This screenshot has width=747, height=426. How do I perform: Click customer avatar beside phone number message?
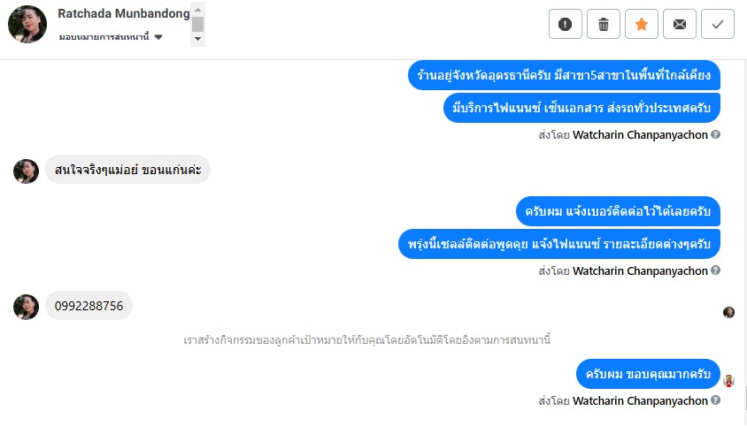point(27,307)
